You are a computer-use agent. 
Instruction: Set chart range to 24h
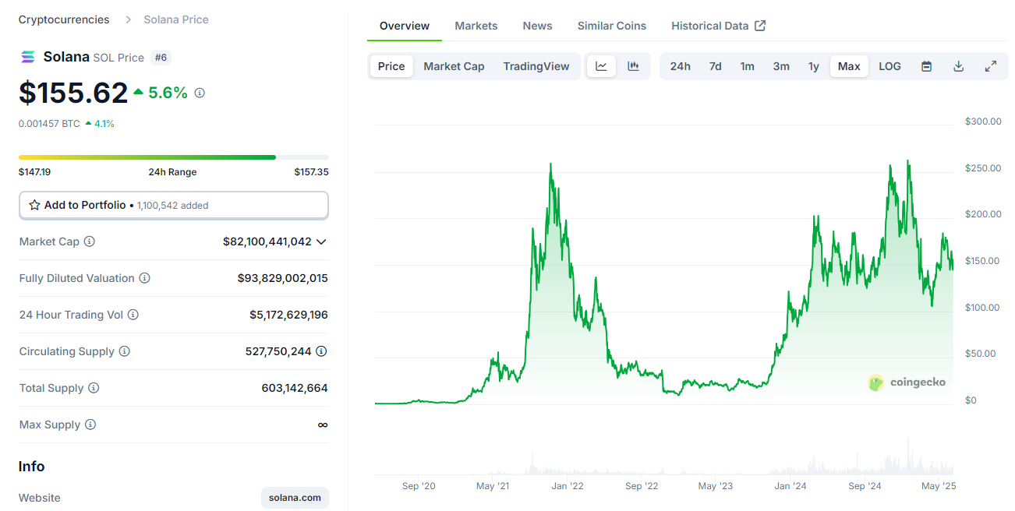681,66
